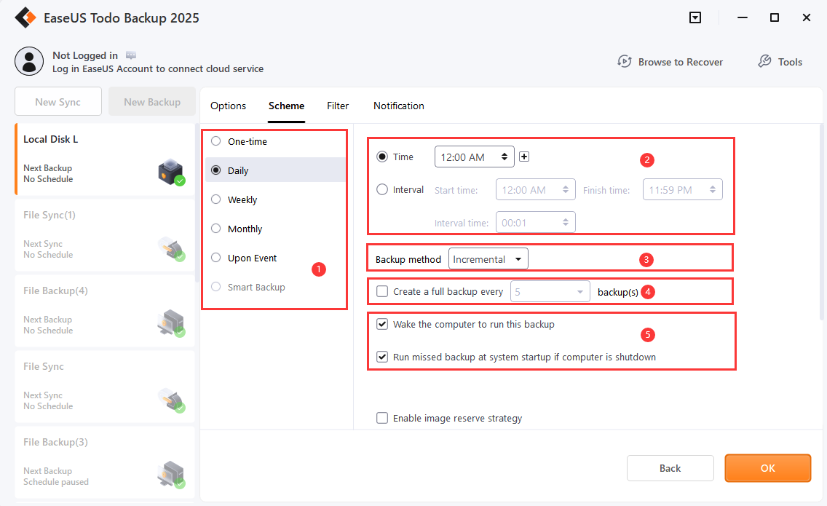
Task: Adjust the Start time spinner arrows
Action: pyautogui.click(x=566, y=189)
